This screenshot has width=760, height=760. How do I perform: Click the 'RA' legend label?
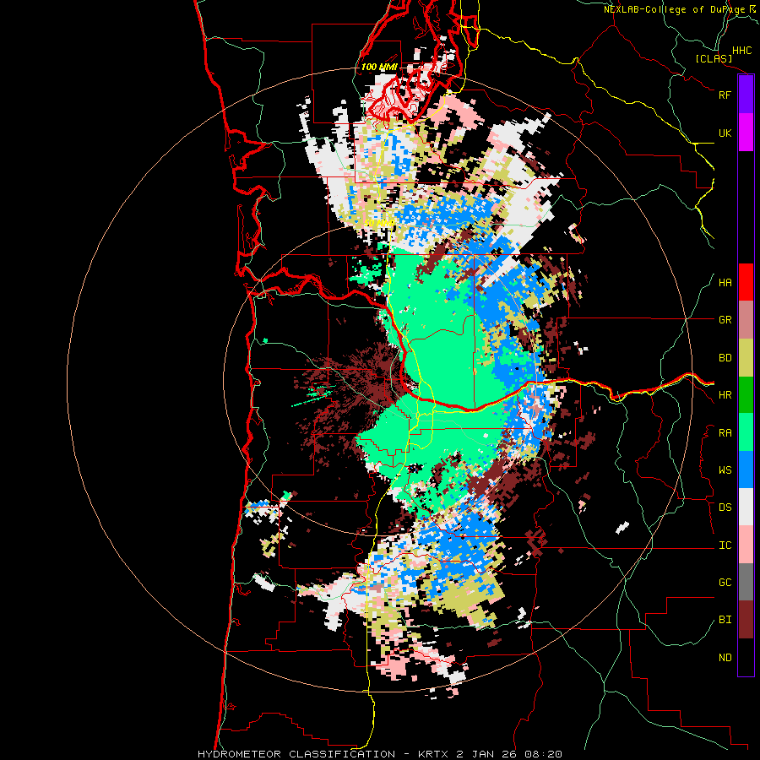[725, 433]
